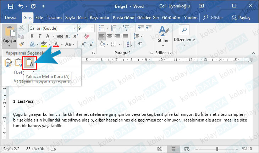Open the proofing check in the status bar

point(53,149)
